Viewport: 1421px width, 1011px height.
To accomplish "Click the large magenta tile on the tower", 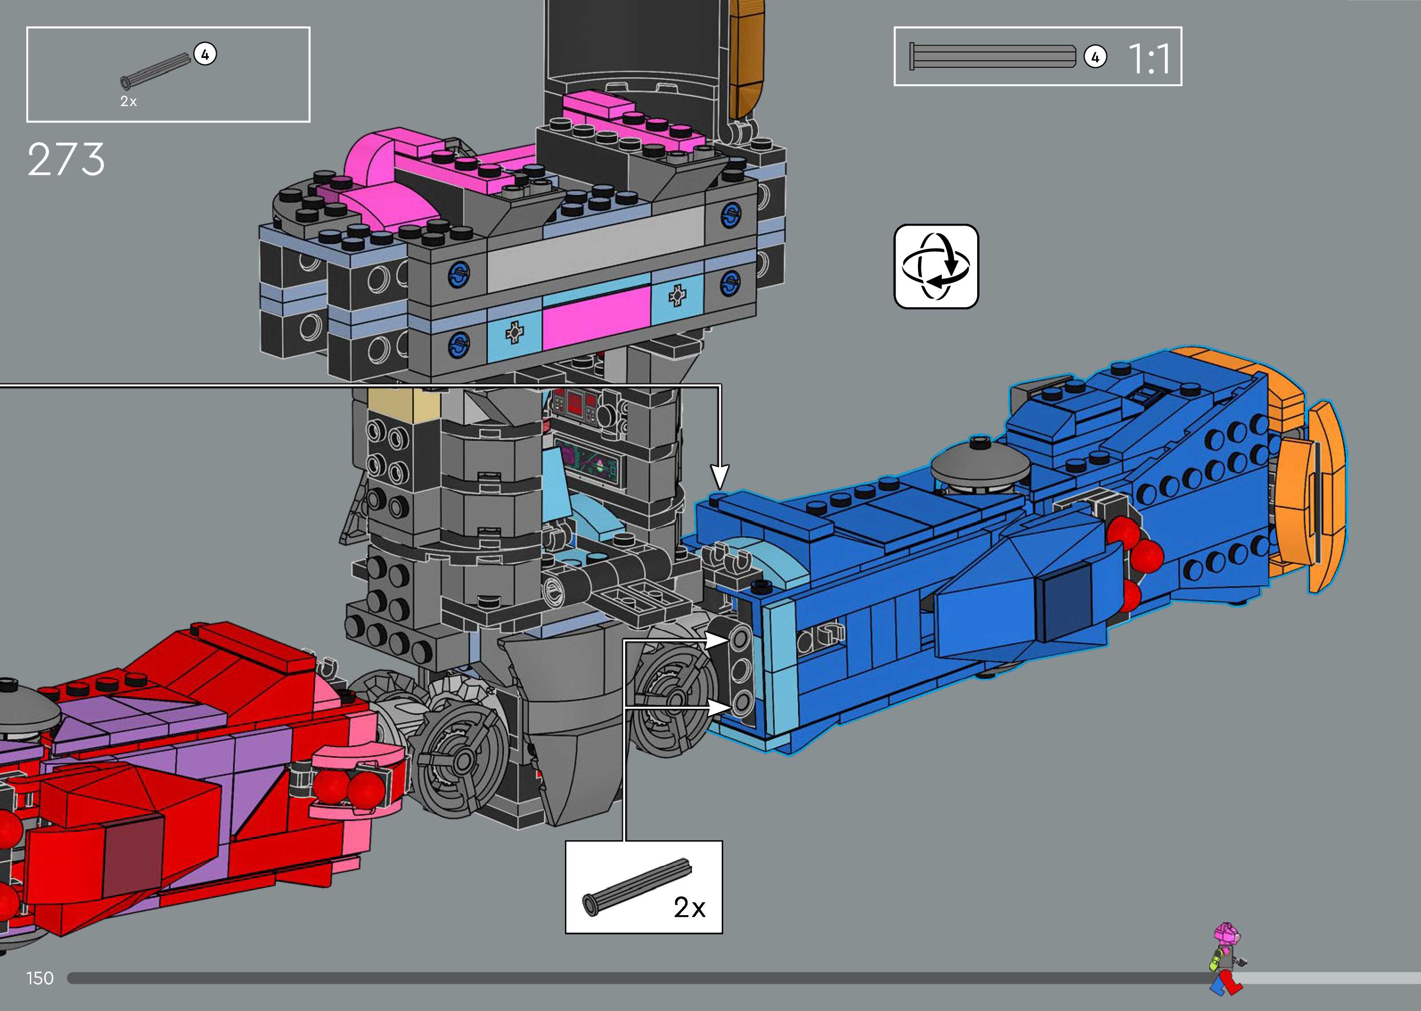I will (x=596, y=319).
